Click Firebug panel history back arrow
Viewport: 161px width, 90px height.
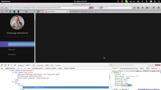point(9,65)
